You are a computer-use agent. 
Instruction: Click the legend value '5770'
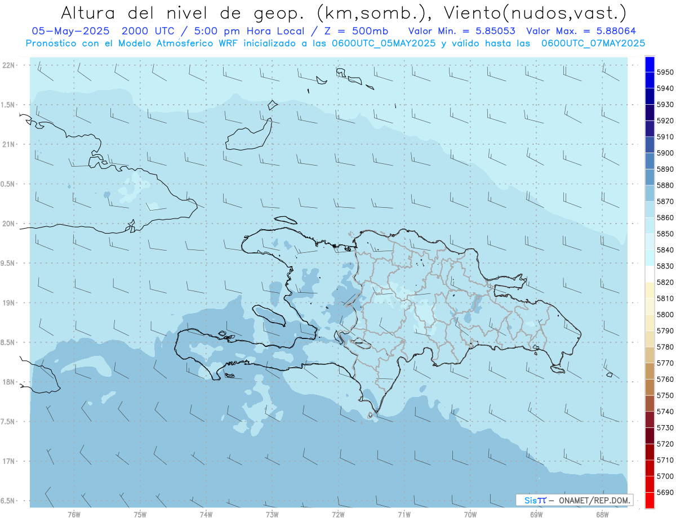(x=665, y=363)
